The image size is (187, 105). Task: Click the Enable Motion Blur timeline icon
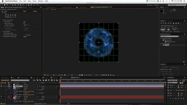click(49, 80)
